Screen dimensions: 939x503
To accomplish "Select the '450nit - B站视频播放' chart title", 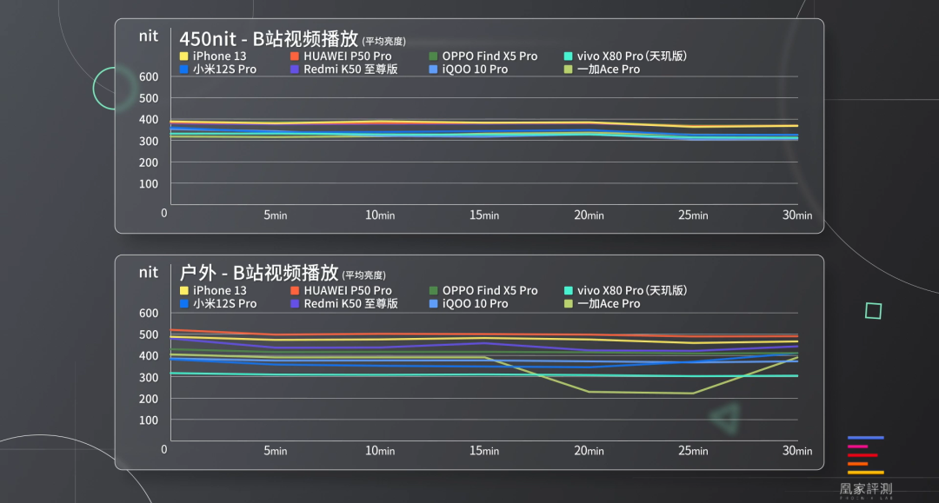I will [x=269, y=39].
